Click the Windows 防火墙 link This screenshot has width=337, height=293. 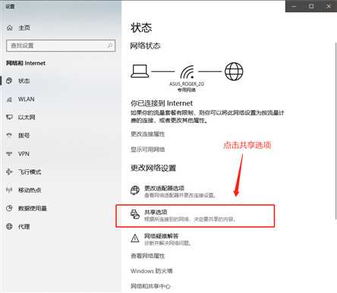(151, 271)
